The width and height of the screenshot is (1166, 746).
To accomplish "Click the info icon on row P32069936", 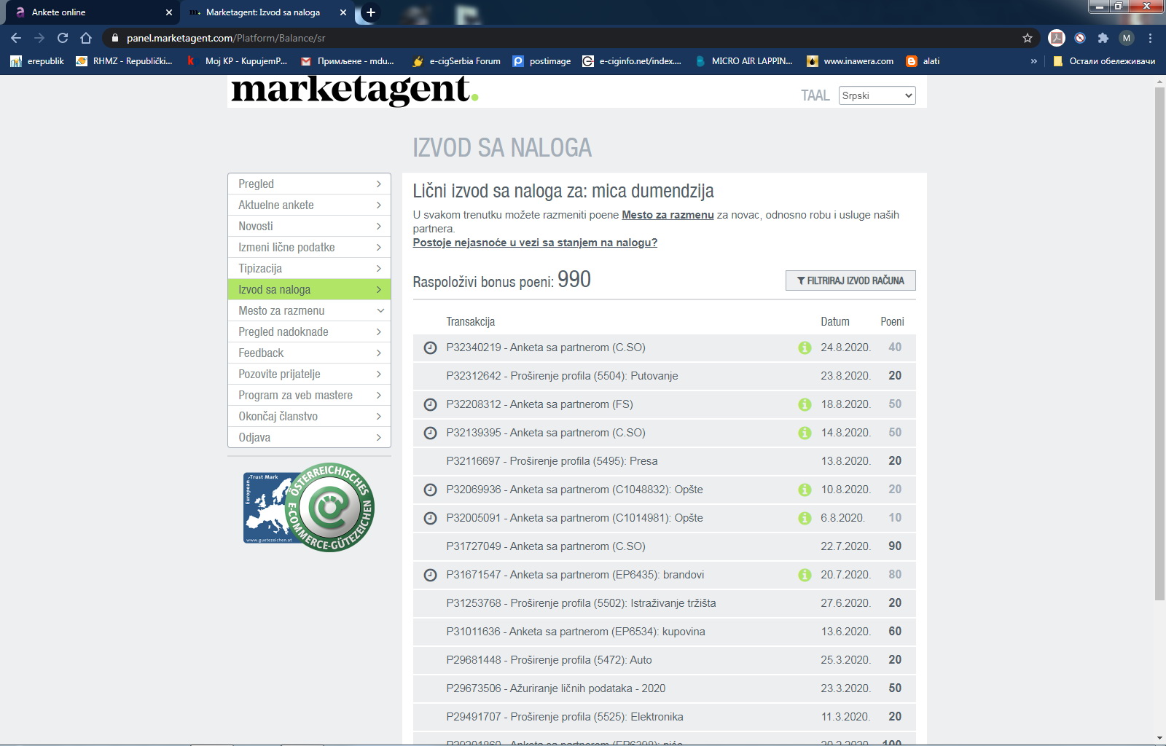I will click(x=805, y=490).
